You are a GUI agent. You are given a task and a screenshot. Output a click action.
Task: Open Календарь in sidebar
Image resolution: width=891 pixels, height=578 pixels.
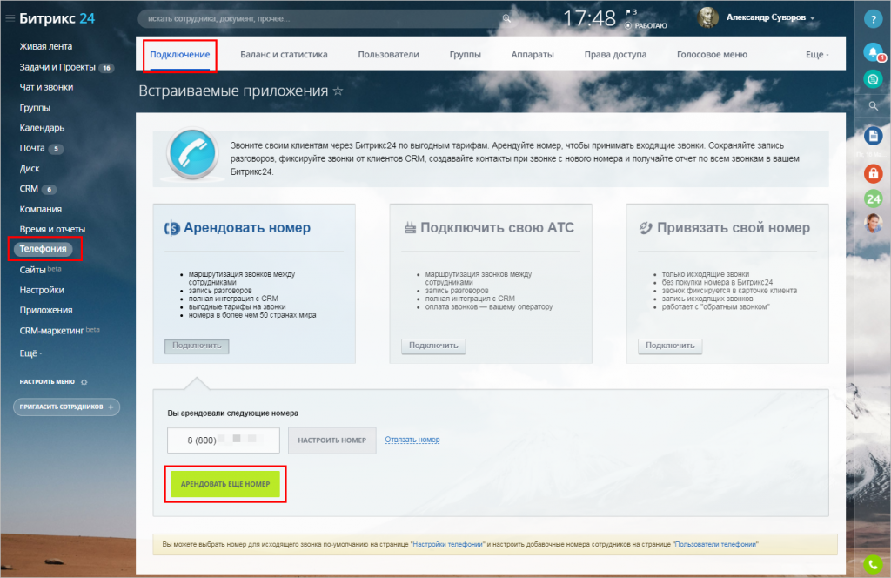click(42, 128)
